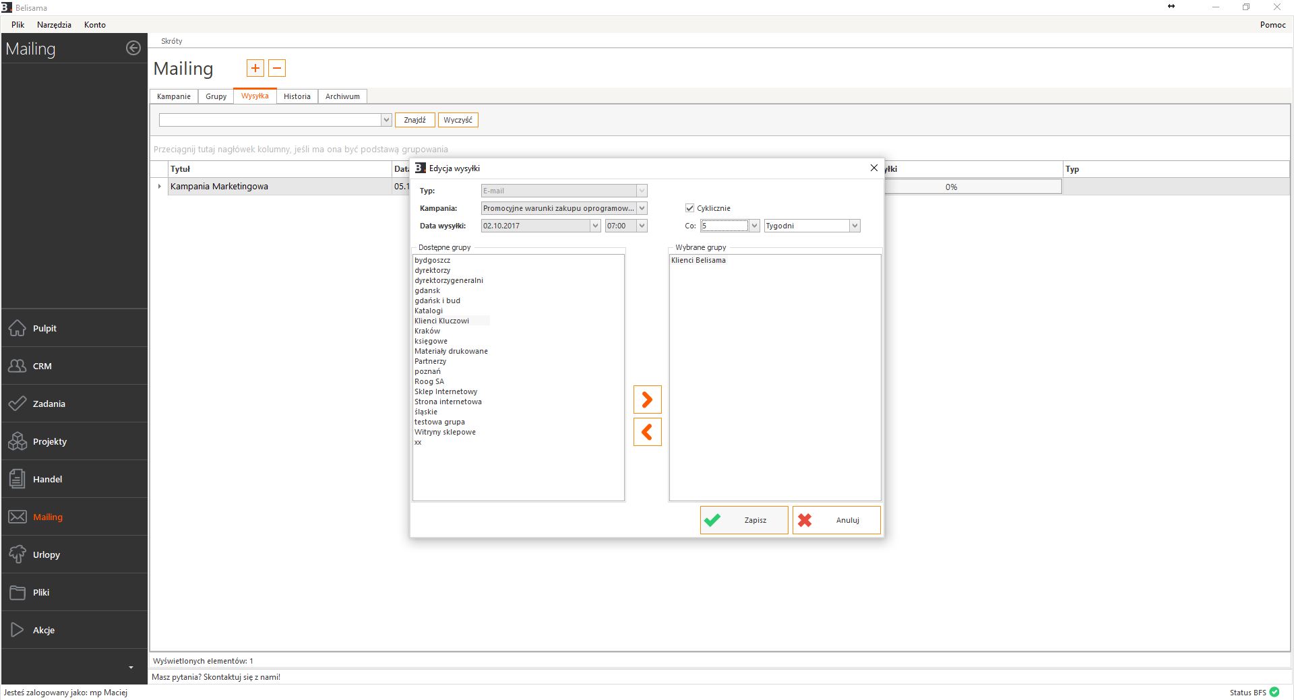This screenshot has height=700, width=1294.
Task: Open the CRM module in sidebar
Action: [42, 366]
